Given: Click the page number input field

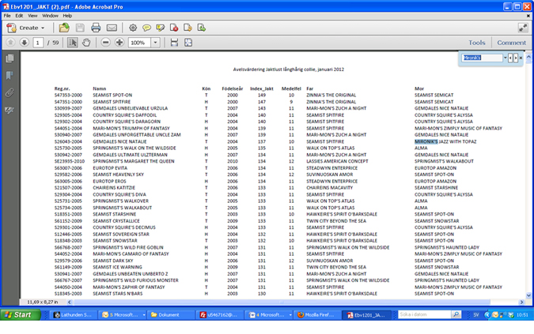Looking at the screenshot, I should [38, 43].
